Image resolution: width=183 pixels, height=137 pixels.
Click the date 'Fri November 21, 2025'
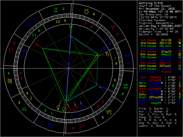click(x=157, y=9)
